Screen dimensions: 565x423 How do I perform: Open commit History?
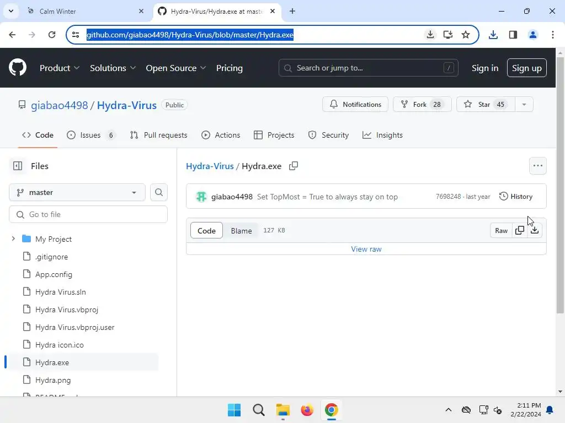(x=516, y=197)
